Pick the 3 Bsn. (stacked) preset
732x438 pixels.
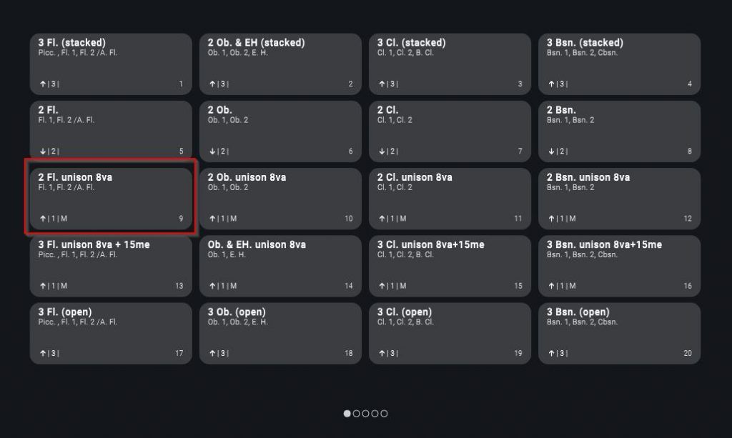coord(620,64)
